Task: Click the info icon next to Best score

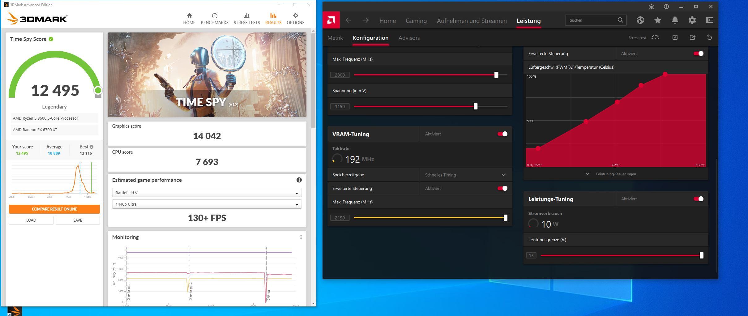Action: point(92,147)
